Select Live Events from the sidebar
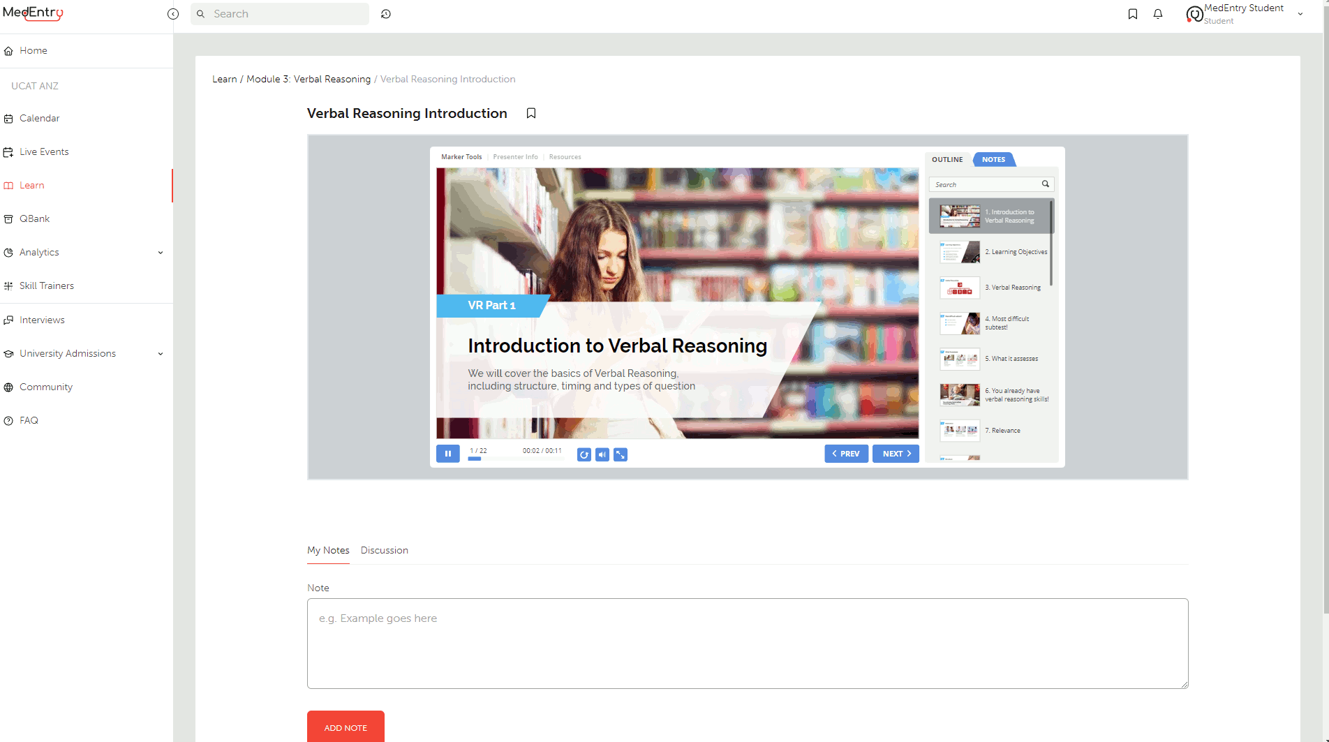This screenshot has width=1329, height=742. [44, 151]
